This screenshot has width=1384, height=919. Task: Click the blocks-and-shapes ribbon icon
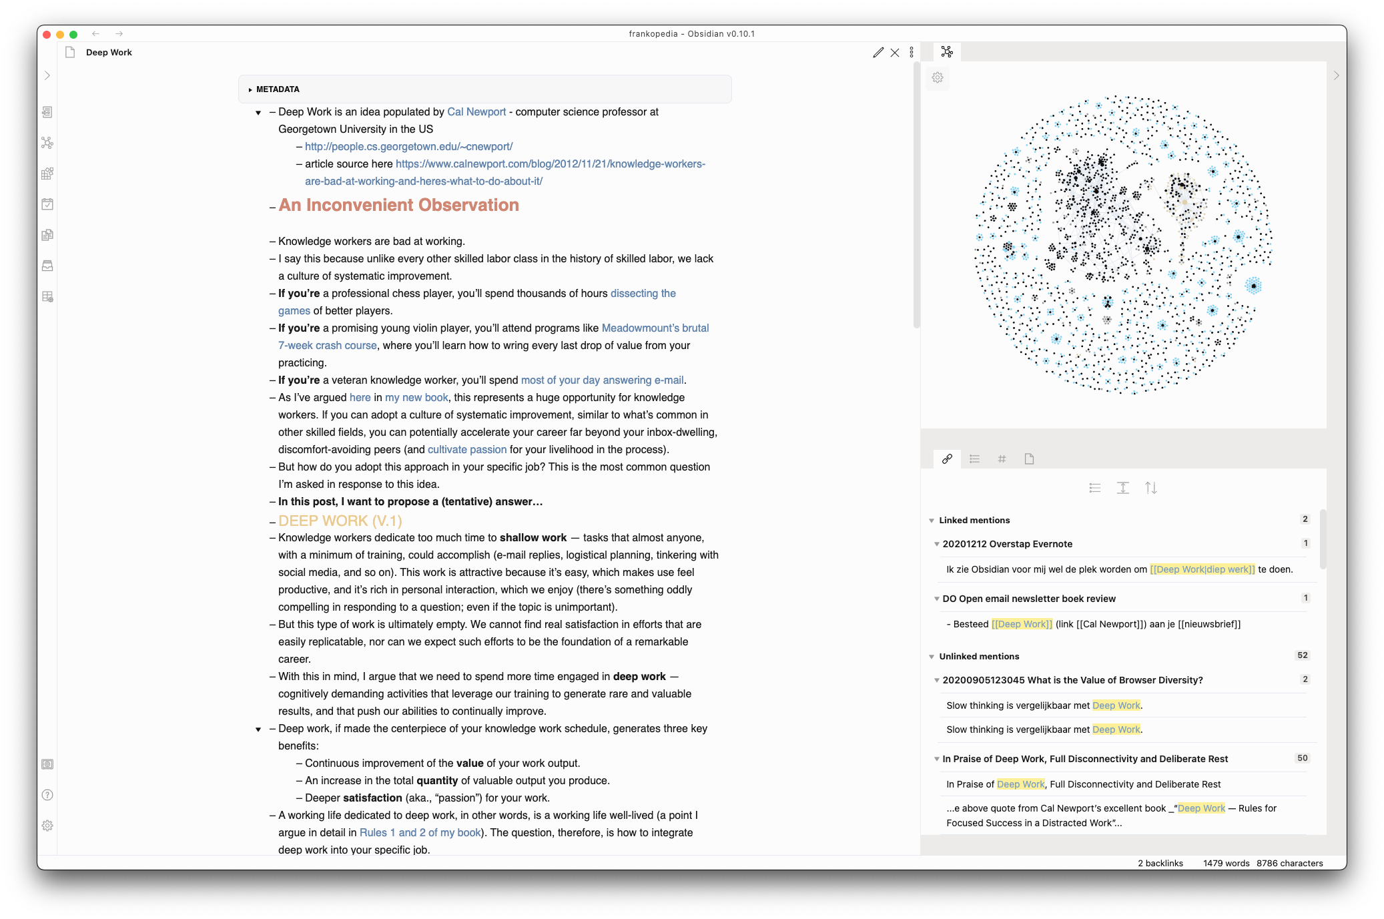47,174
